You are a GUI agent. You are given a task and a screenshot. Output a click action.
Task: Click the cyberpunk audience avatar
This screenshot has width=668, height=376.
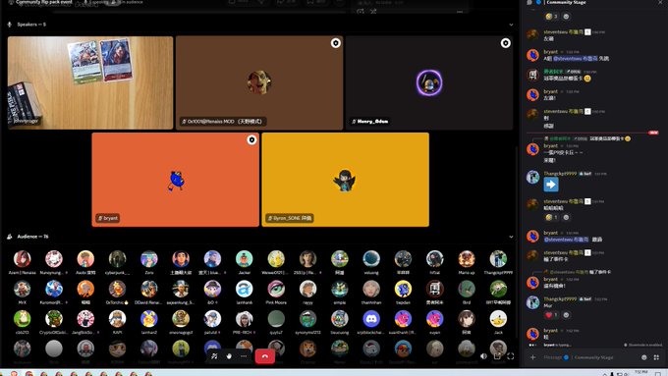click(x=117, y=259)
